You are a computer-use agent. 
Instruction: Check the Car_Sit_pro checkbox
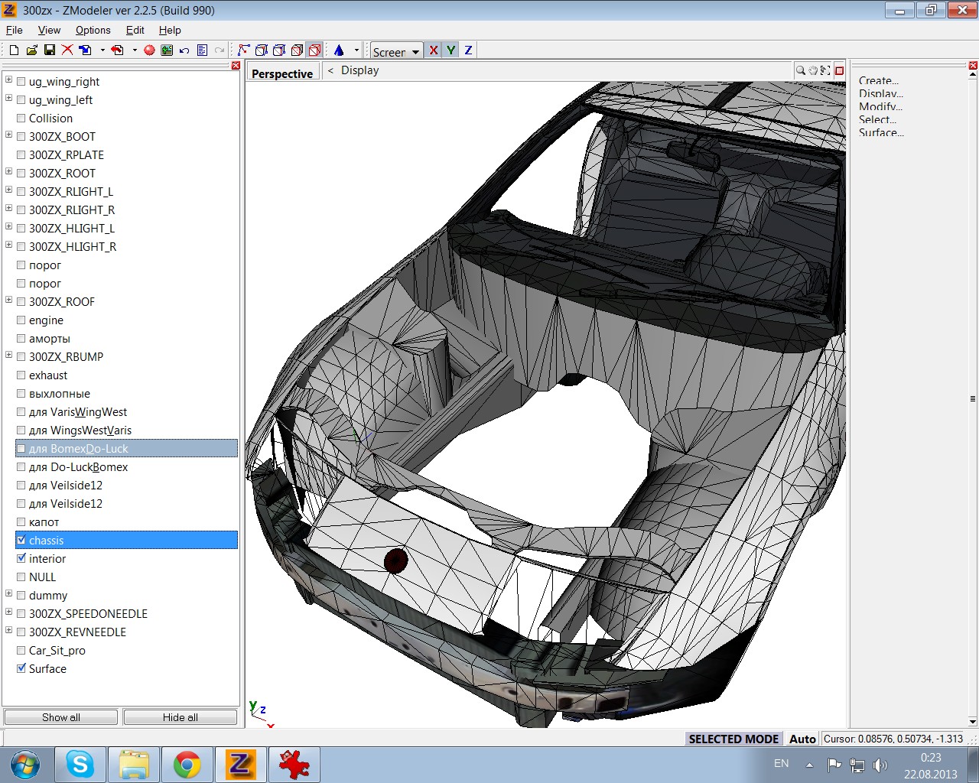[x=21, y=651]
